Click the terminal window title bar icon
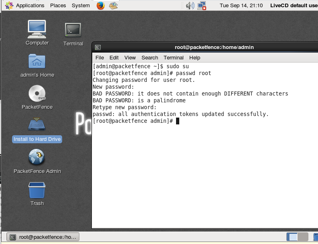 (98, 47)
